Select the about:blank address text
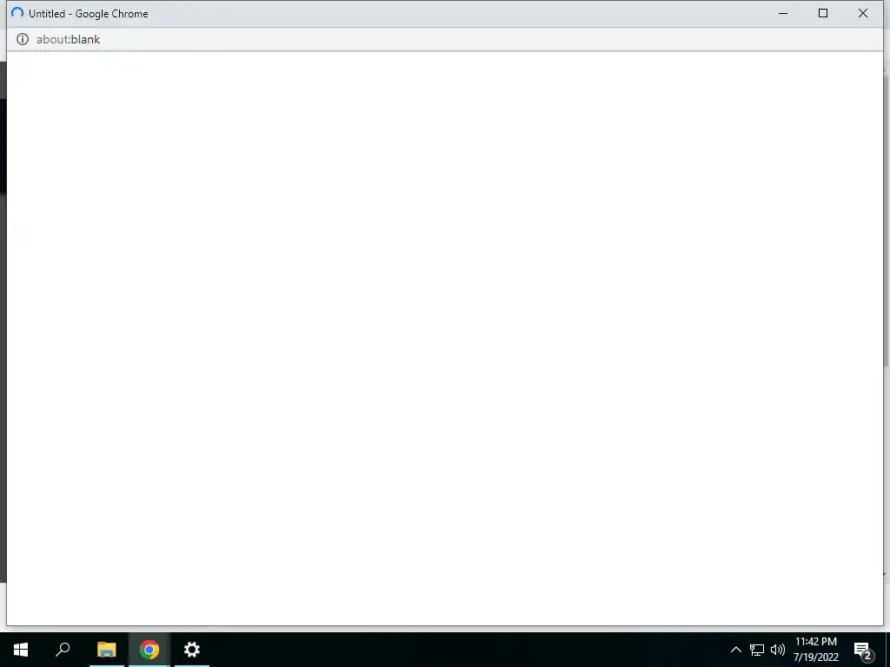The width and height of the screenshot is (890, 667). [68, 39]
